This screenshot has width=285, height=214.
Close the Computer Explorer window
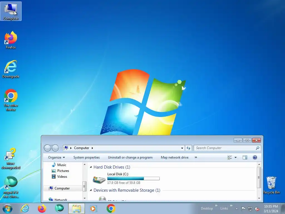pos(256,140)
